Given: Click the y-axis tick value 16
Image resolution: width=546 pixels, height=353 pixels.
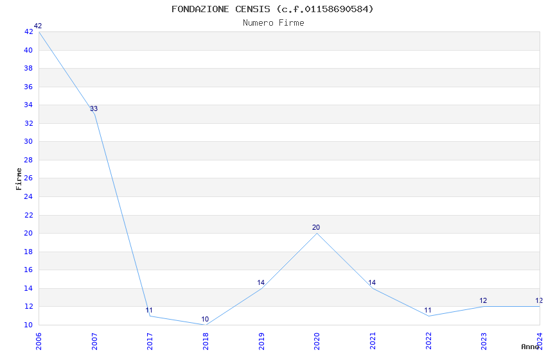Looking at the screenshot, I should (x=28, y=270).
